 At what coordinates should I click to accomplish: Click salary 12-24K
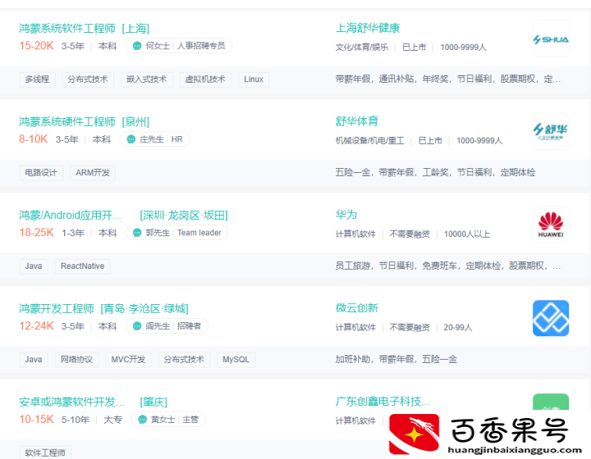tap(37, 326)
